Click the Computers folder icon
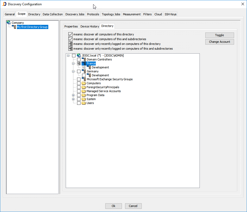Image resolution: width=247 pixels, height=212 pixels. pyautogui.click(x=84, y=83)
